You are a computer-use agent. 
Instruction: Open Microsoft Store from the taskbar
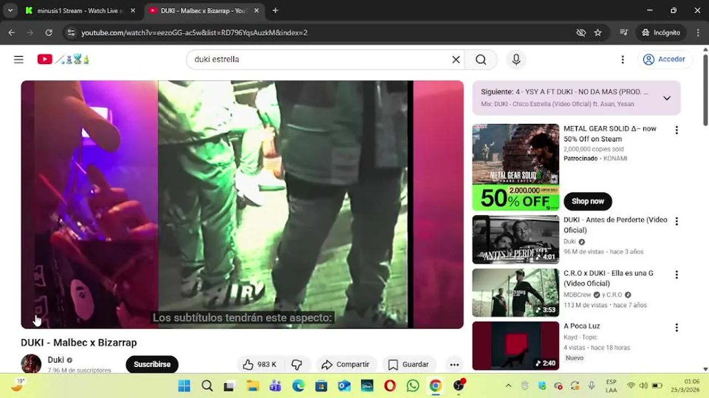point(321,385)
